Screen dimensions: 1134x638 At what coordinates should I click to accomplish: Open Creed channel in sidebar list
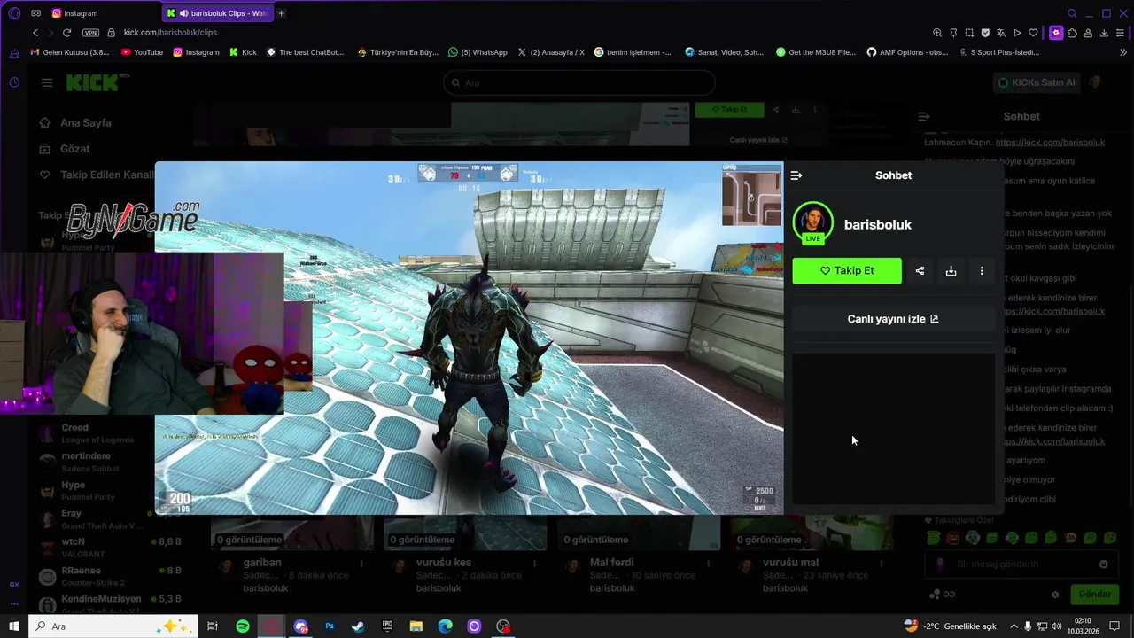(96, 433)
